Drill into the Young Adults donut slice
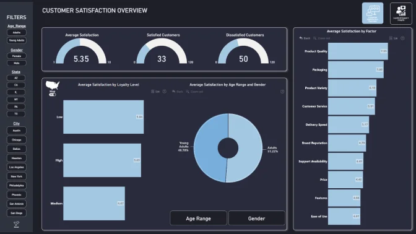This screenshot has height=234, width=416. [210, 147]
